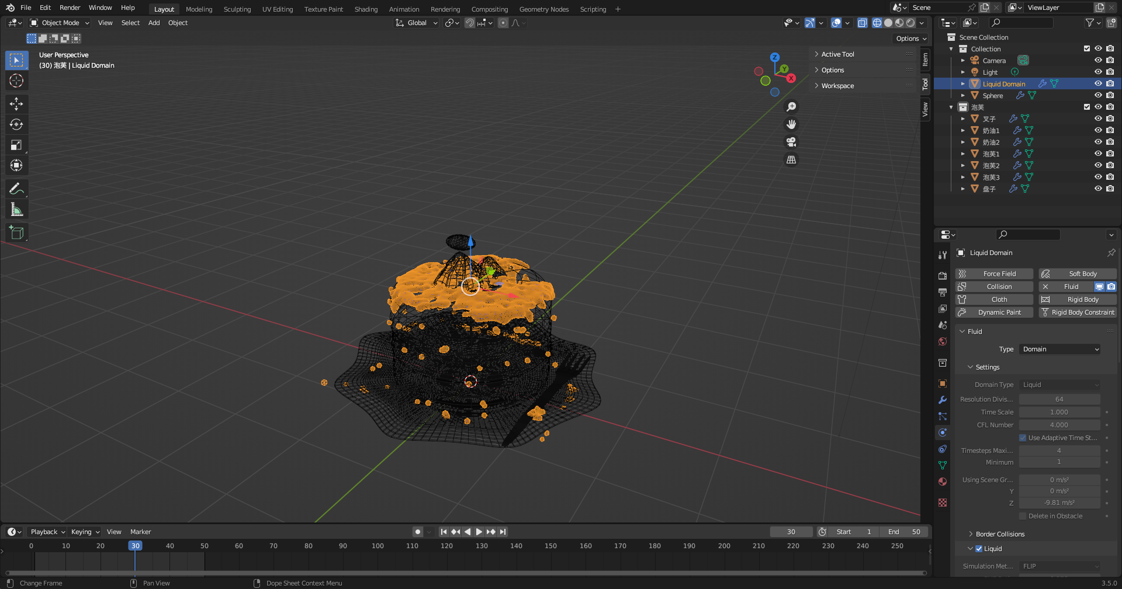Screen dimensions: 1122x589
Task: Select the Measure tool
Action: [x=16, y=209]
